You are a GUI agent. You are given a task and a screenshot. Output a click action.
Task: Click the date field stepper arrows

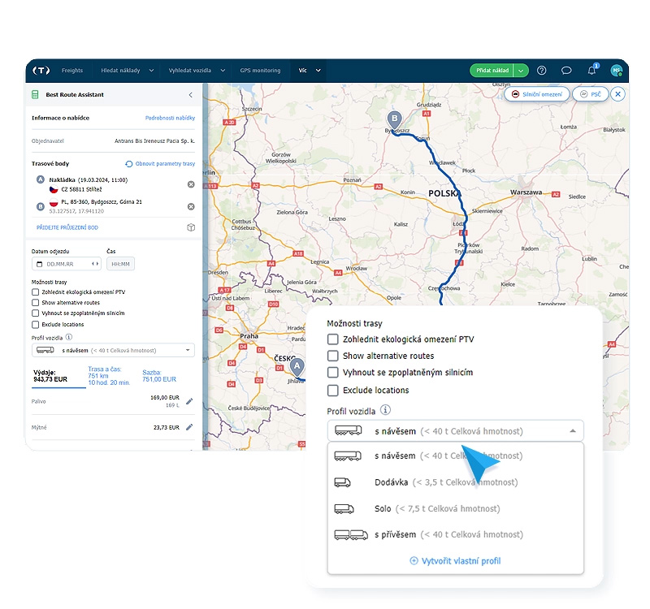click(95, 264)
